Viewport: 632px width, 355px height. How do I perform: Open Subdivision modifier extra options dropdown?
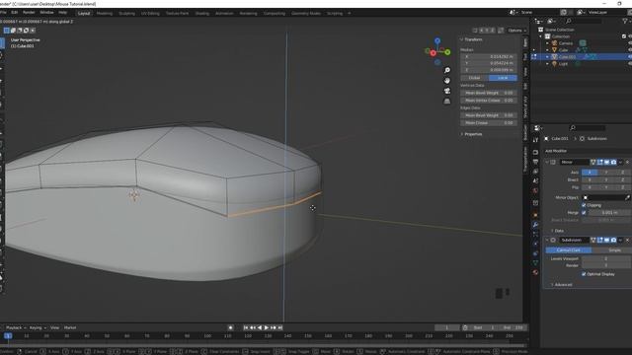(621, 241)
